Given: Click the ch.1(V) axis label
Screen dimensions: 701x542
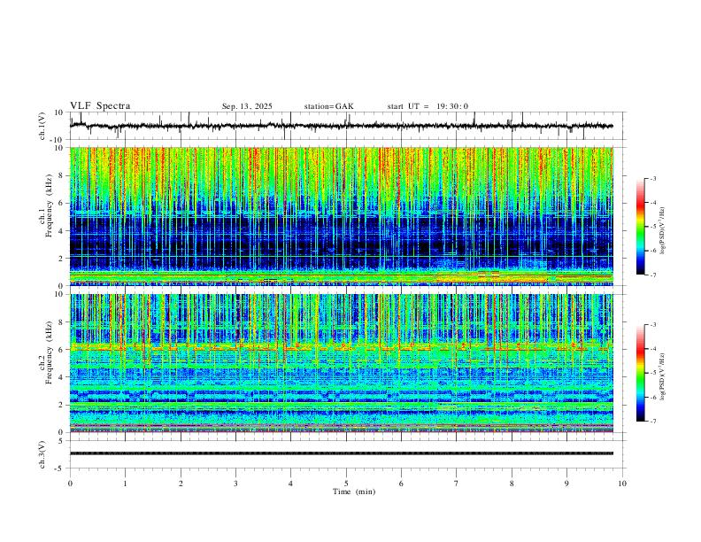Looking at the screenshot, I should pos(42,126).
